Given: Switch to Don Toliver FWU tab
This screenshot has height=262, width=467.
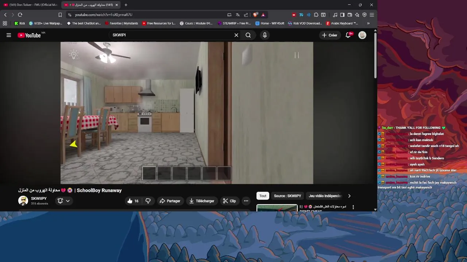Looking at the screenshot, I should (x=31, y=5).
